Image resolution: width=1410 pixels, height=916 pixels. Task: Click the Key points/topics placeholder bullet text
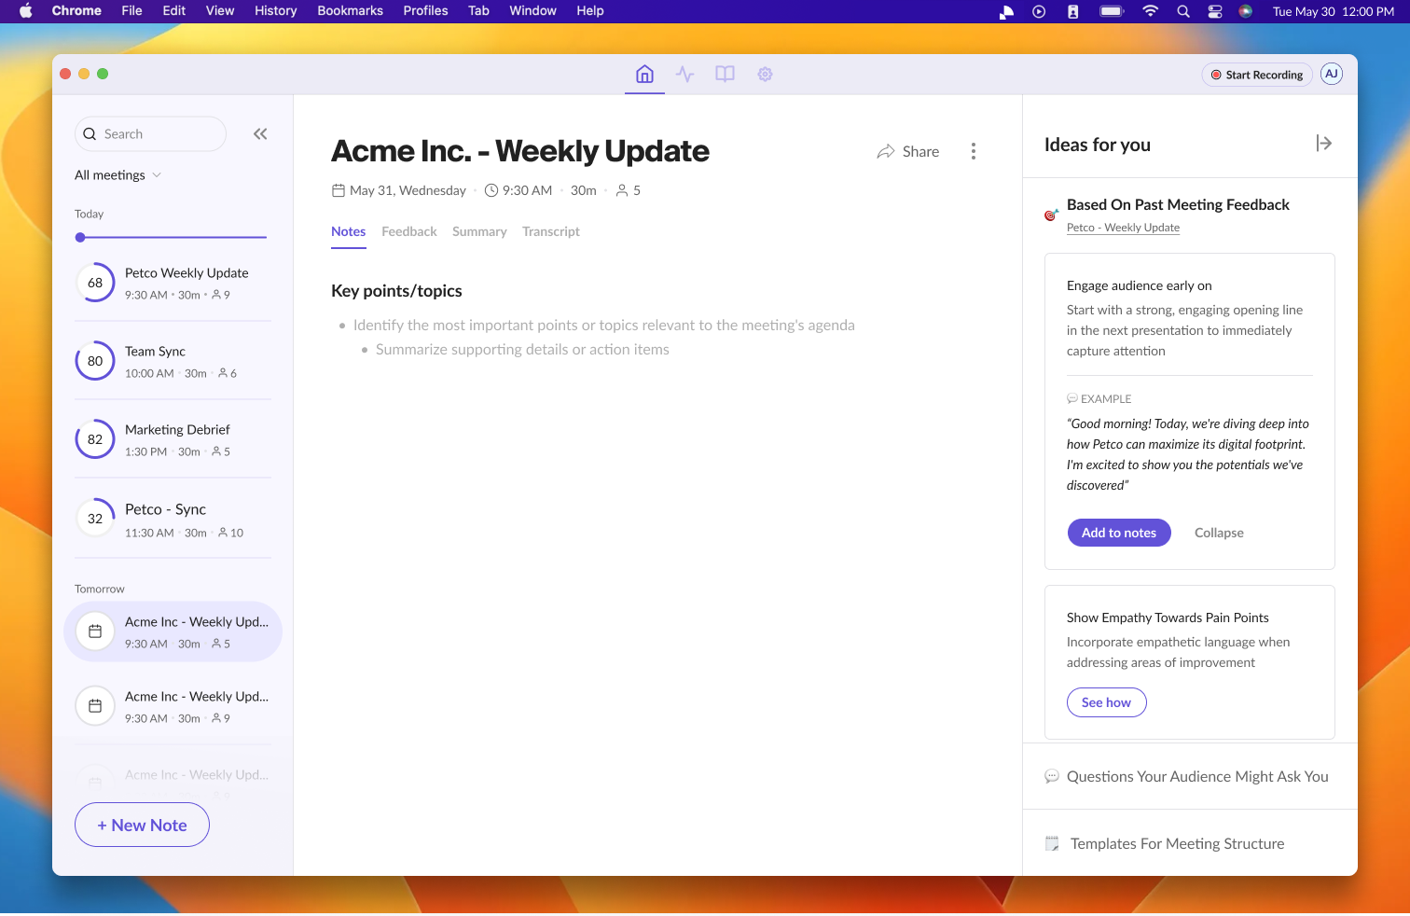point(604,325)
